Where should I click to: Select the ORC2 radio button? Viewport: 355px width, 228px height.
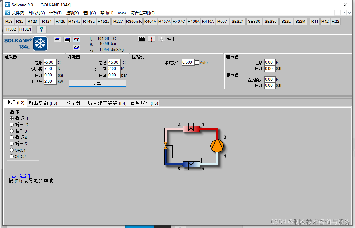[x=11, y=156]
